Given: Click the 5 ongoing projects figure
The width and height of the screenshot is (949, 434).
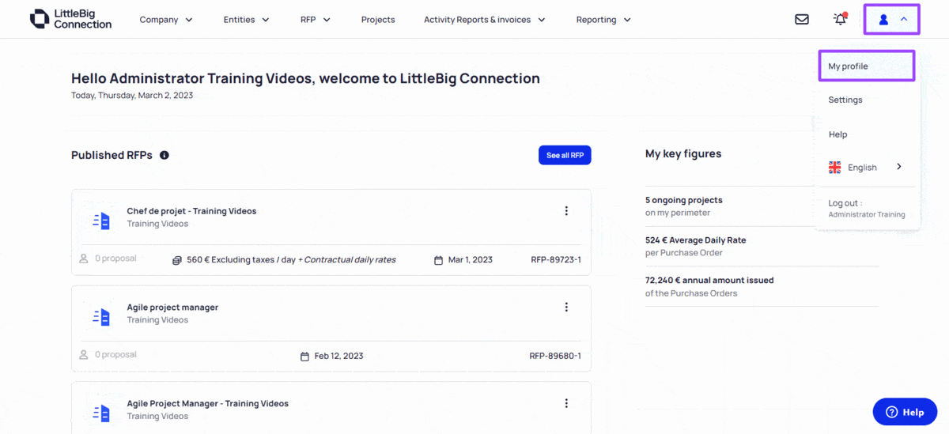Looking at the screenshot, I should pyautogui.click(x=684, y=200).
